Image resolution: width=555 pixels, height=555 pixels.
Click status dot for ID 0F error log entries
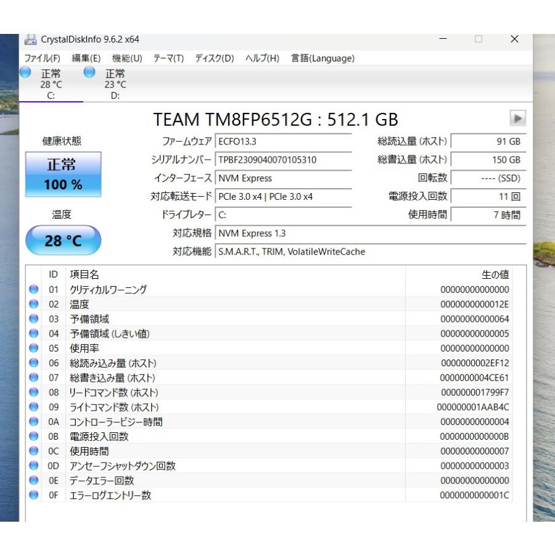tap(34, 495)
